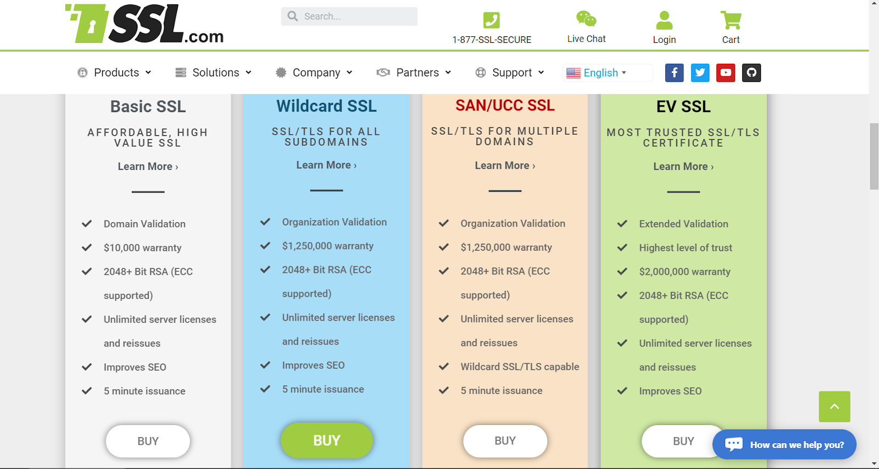The image size is (879, 469).
Task: Click the Basic SSL heading
Action: (148, 107)
